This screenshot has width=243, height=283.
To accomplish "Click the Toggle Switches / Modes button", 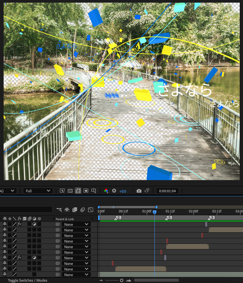I will pyautogui.click(x=28, y=280).
